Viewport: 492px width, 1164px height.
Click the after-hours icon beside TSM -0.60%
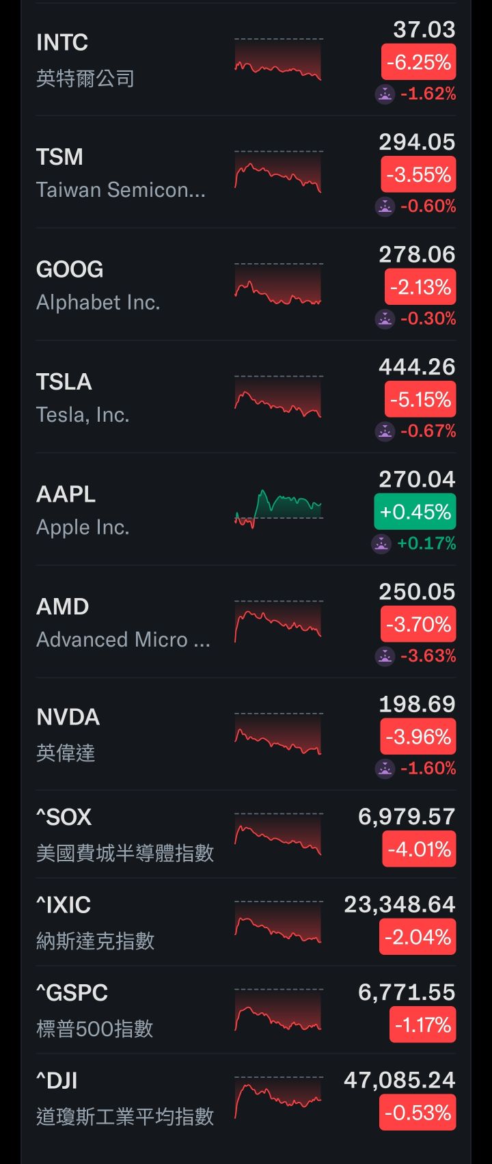[385, 206]
